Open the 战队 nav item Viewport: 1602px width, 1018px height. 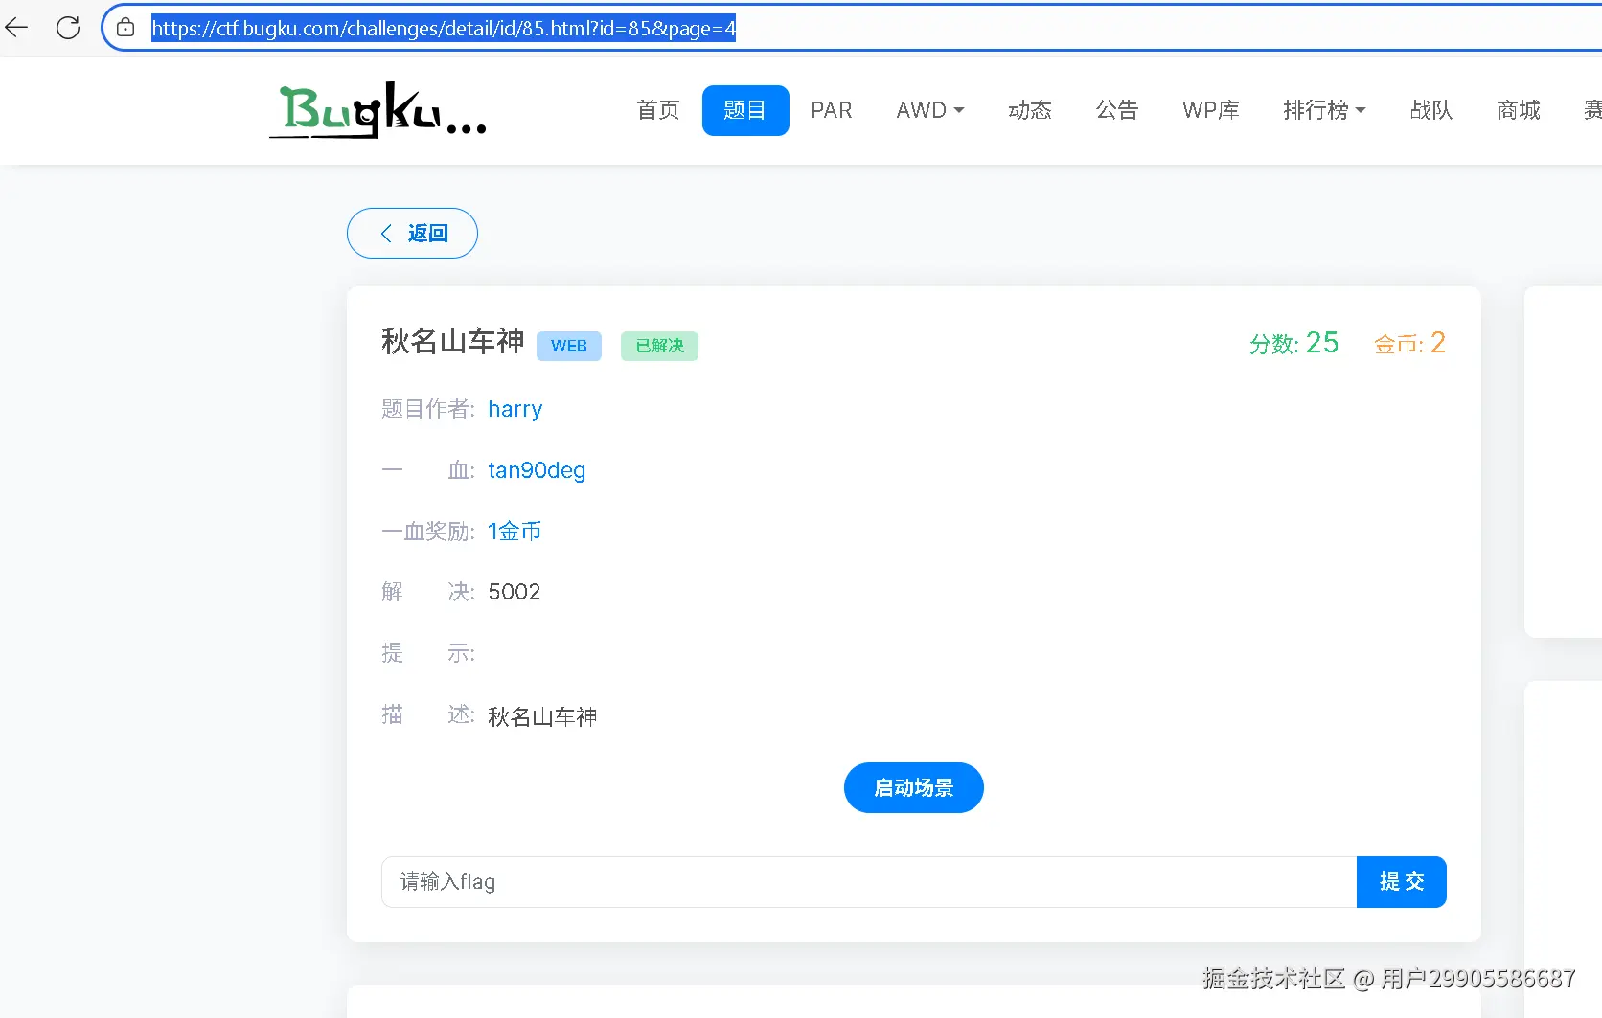point(1431,110)
